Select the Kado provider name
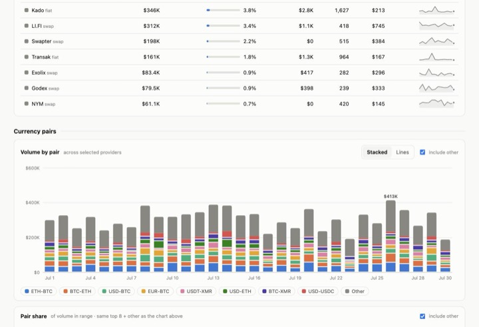The width and height of the screenshot is (479, 327). point(38,10)
